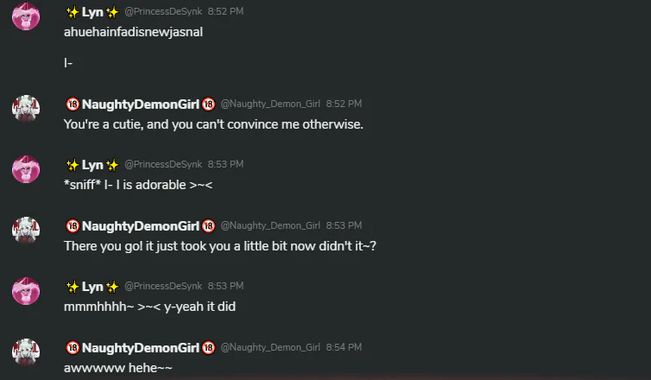The image size is (651, 380).
Task: Click the @Naughty_Demon_Girl handle at 8:54 PM
Action: point(270,347)
